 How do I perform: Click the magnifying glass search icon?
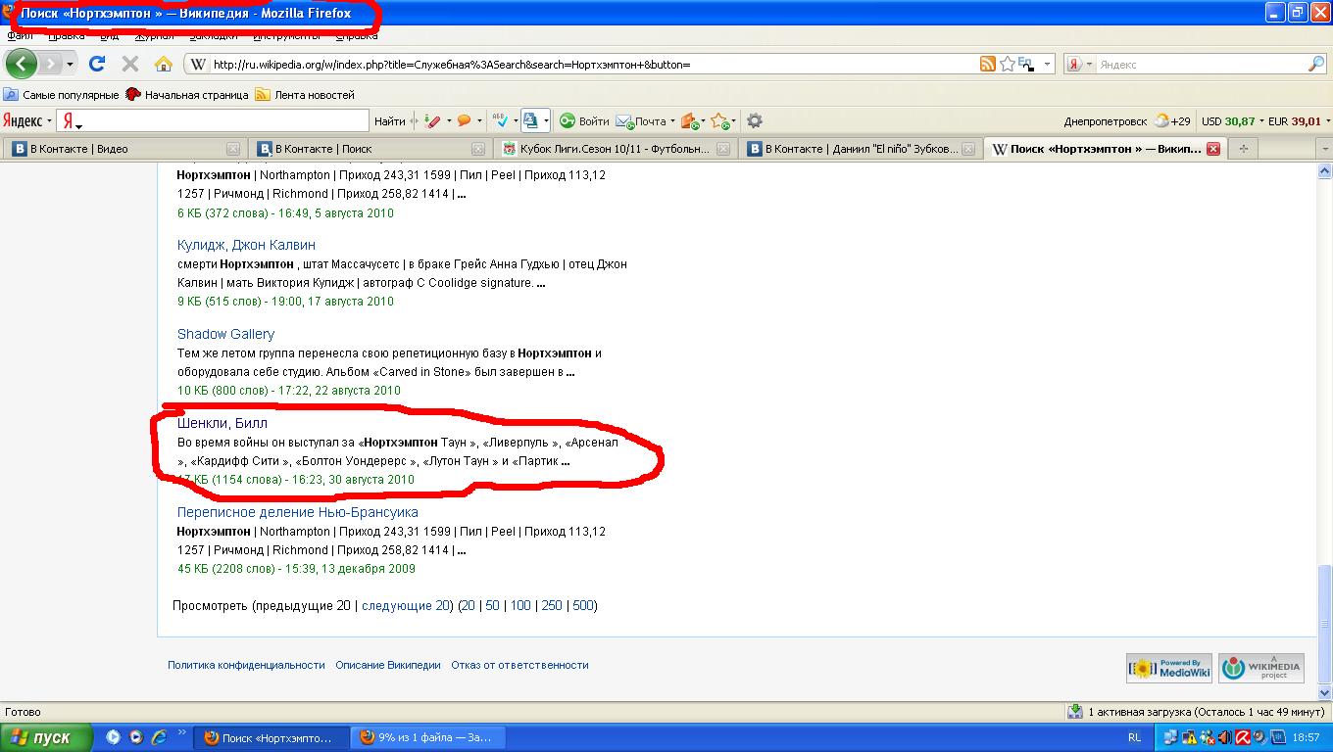[x=1316, y=64]
